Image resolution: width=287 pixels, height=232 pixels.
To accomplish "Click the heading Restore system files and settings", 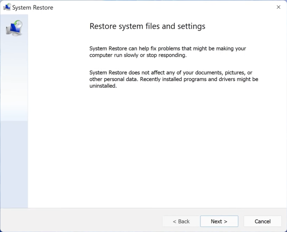I will (x=147, y=26).
